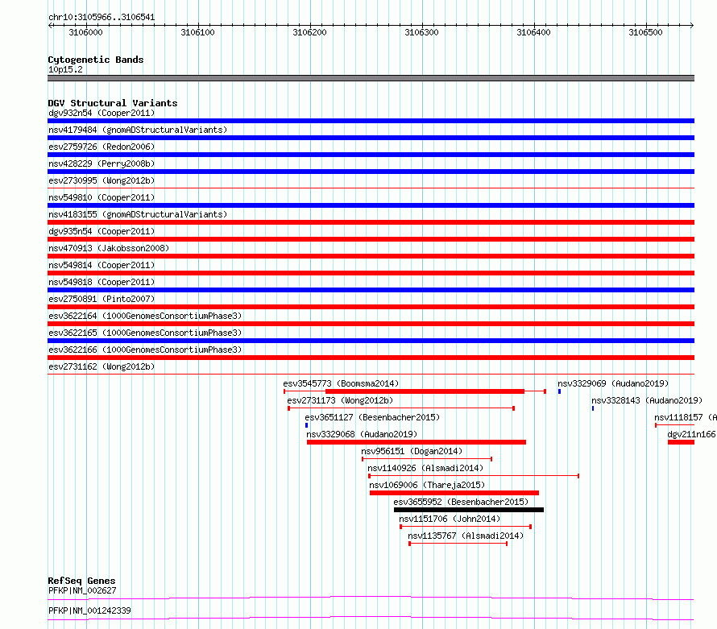Viewport: 717px width, 629px height.
Task: Click esv3622164 1000Genomes variant label
Action: coord(145,316)
